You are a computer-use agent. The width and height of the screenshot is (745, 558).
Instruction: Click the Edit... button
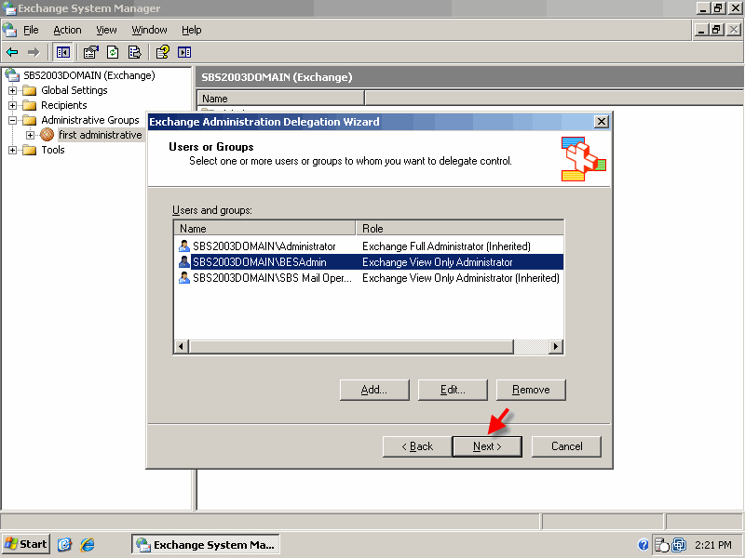[x=453, y=390]
